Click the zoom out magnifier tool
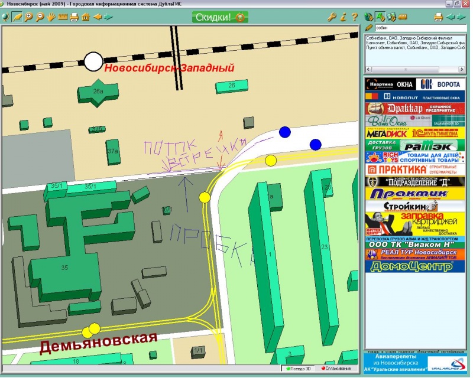Viewport: 473px width, 378px height. pos(40,17)
